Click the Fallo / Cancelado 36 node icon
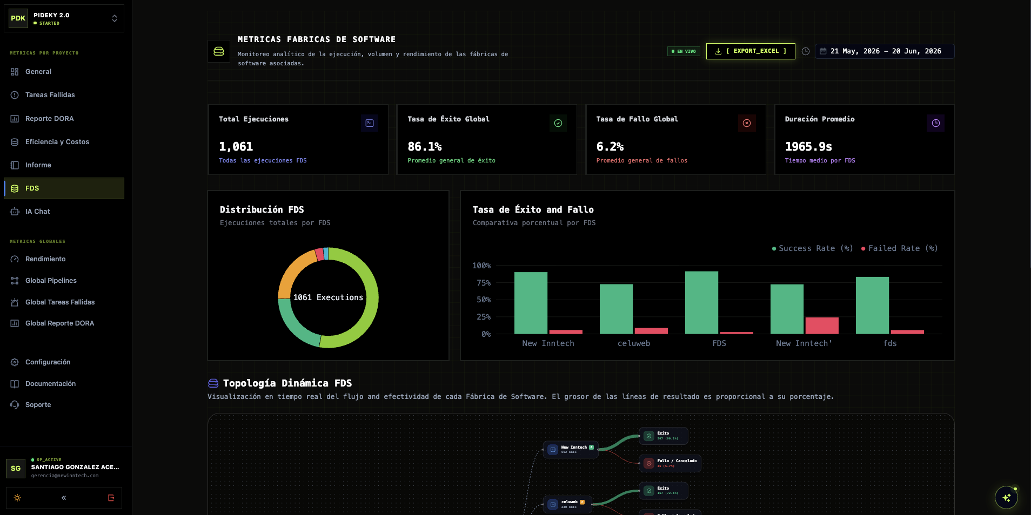The height and width of the screenshot is (515, 1031). [649, 463]
